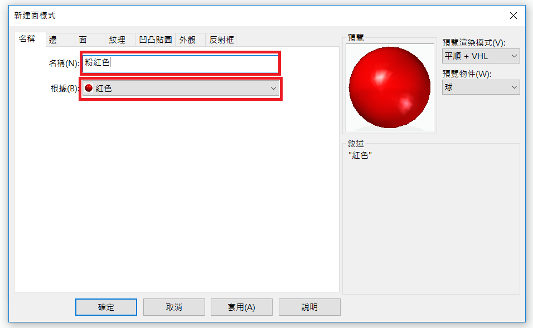Switch to the 面 tab
The height and width of the screenshot is (328, 533).
(90, 40)
